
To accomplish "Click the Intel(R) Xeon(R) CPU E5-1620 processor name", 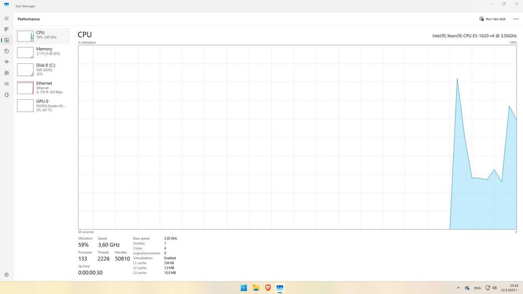I will coord(474,36).
